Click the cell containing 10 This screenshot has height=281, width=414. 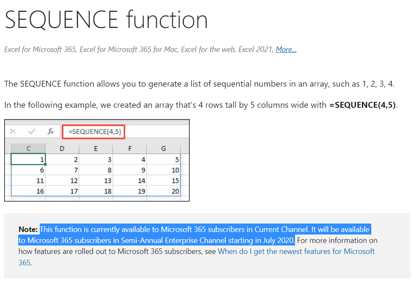pyautogui.click(x=163, y=170)
